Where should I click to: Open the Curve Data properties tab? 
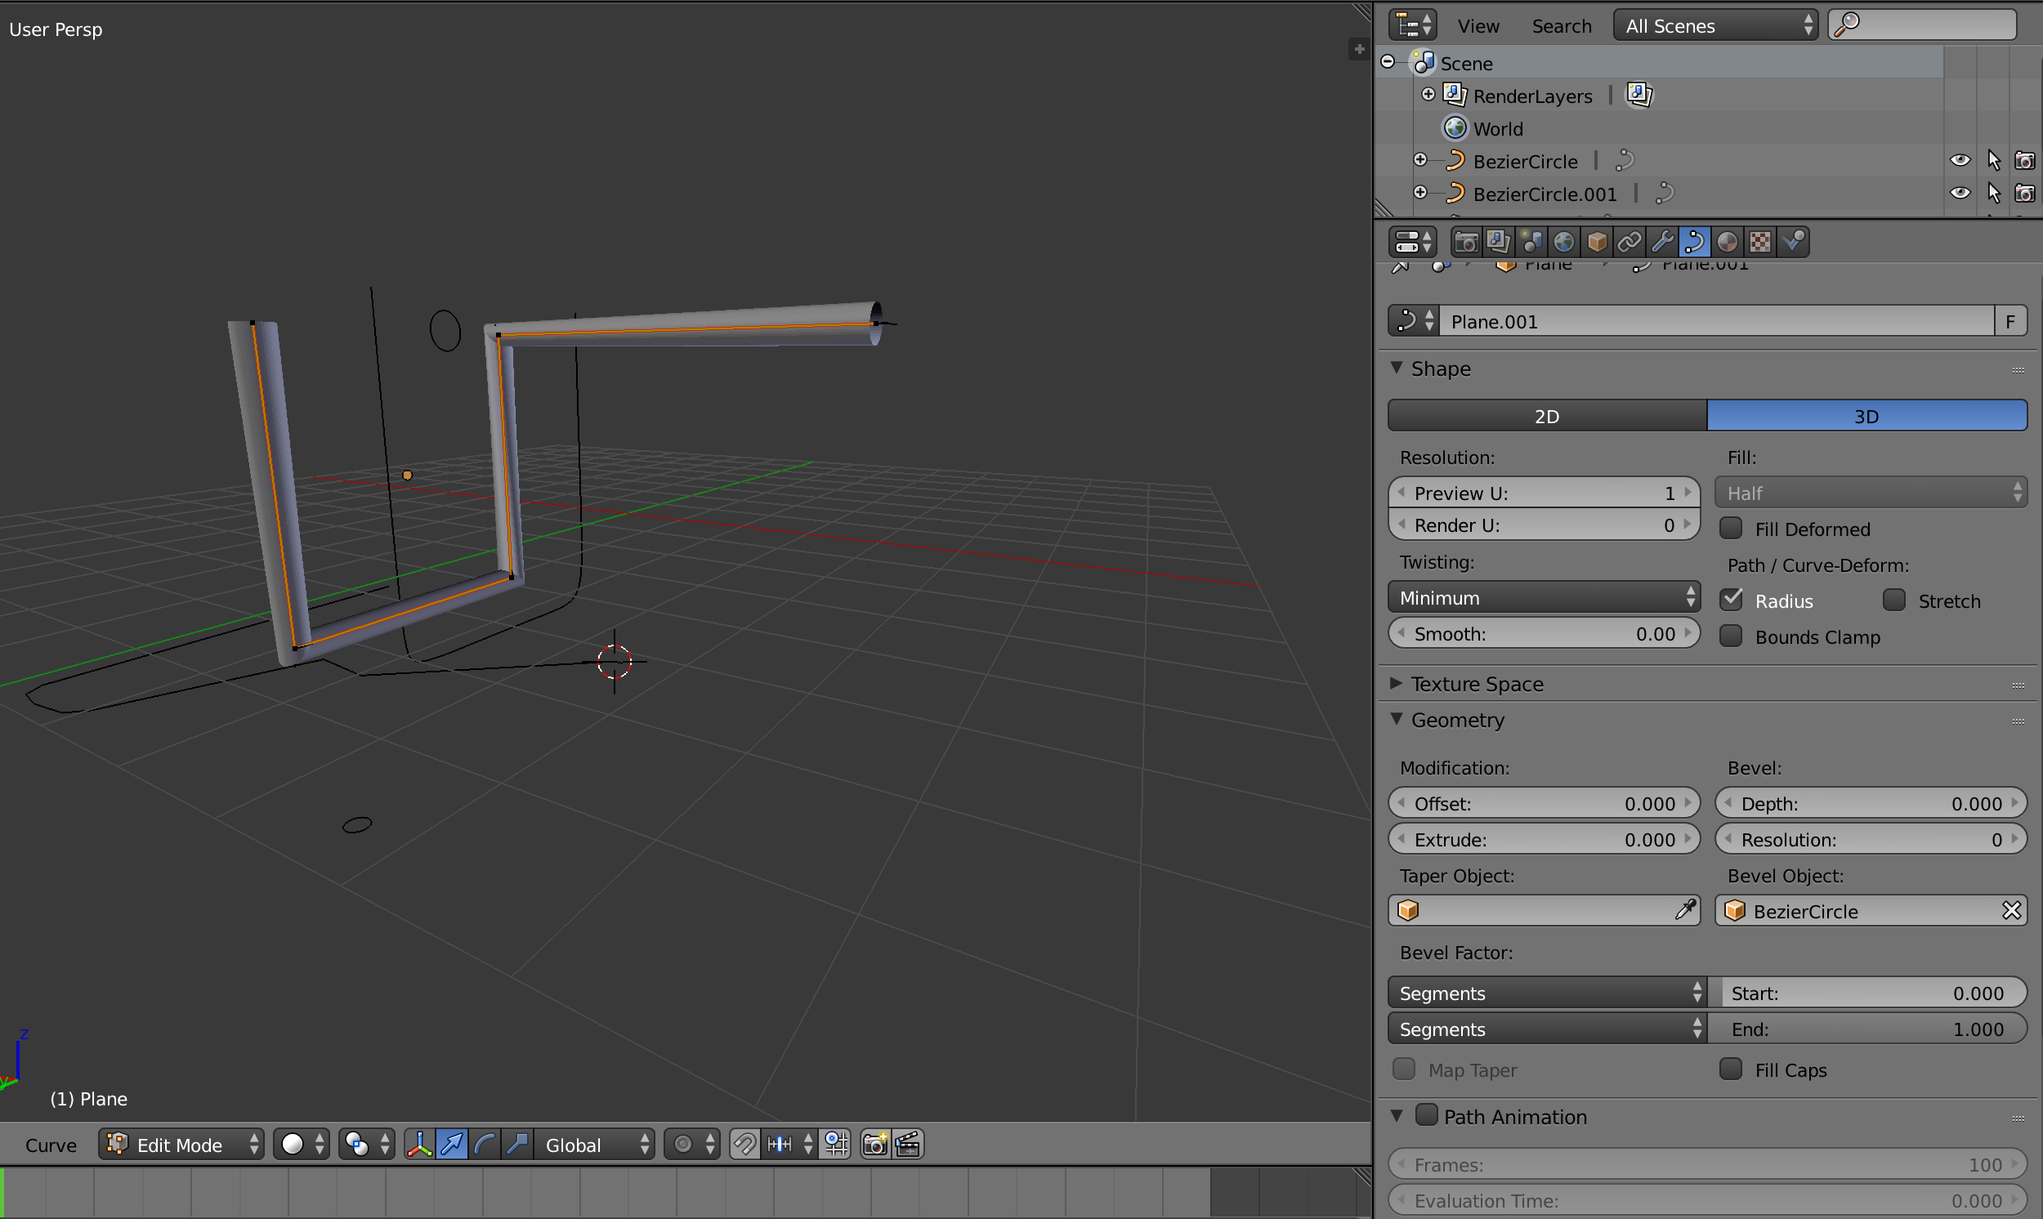coord(1694,243)
